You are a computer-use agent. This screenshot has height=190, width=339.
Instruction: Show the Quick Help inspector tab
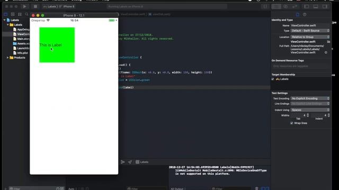305,14
